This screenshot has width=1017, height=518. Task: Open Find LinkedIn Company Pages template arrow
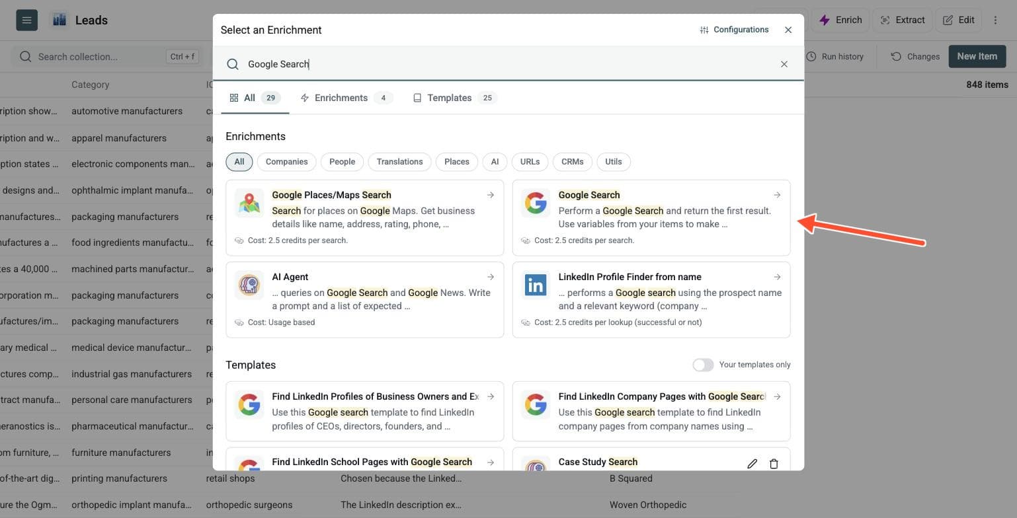pos(777,396)
